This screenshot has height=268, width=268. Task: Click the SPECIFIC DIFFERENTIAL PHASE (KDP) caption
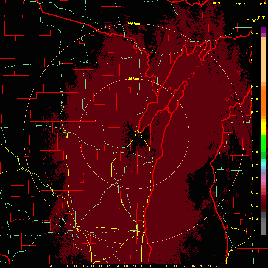93,266
